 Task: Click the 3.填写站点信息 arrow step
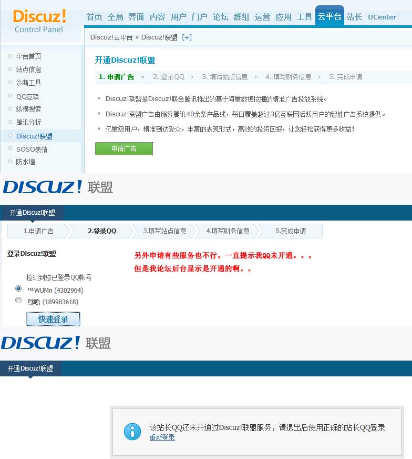pos(165,231)
